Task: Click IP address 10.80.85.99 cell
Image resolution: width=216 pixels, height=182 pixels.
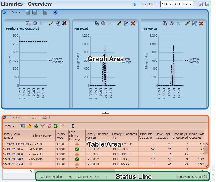Action: click(125, 164)
